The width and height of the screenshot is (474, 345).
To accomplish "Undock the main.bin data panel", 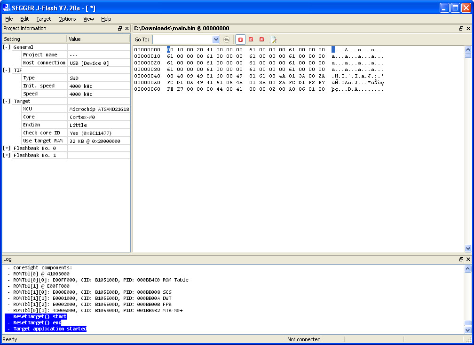I will [461, 28].
